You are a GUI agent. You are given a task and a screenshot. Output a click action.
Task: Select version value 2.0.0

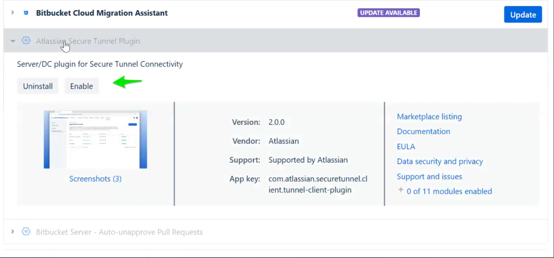coord(276,122)
